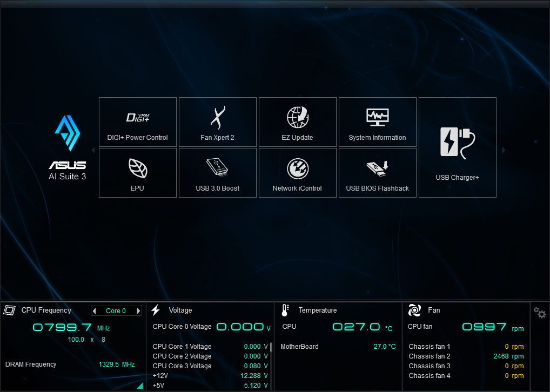The width and height of the screenshot is (550, 392).
Task: Click the 0799.7 MHz CPU frequency readout
Action: coord(71,328)
